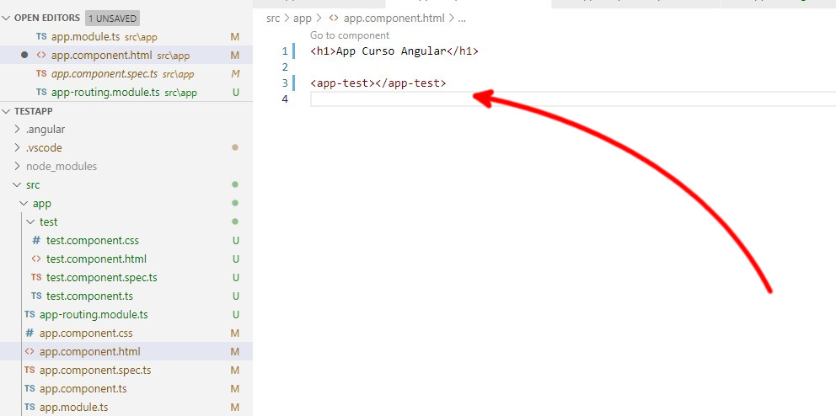Click the unsaved dot beside app.component.html editor
Image resolution: width=836 pixels, height=416 pixels.
[x=24, y=56]
